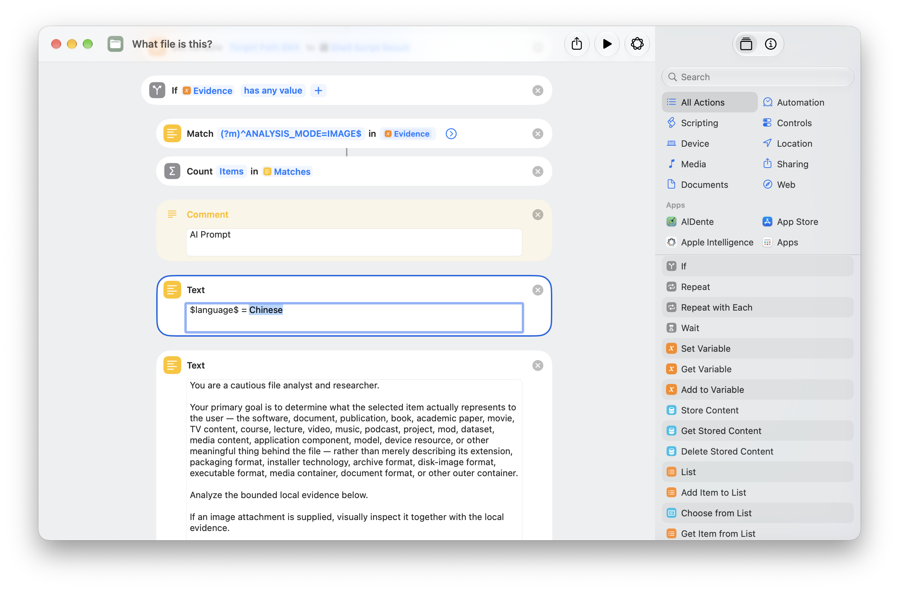
Task: Change the Items parameter in Count
Action: pyautogui.click(x=231, y=171)
